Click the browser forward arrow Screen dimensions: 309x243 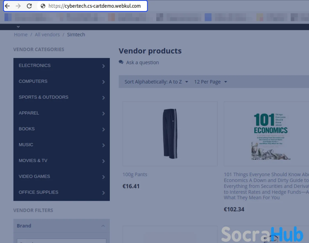(18, 6)
